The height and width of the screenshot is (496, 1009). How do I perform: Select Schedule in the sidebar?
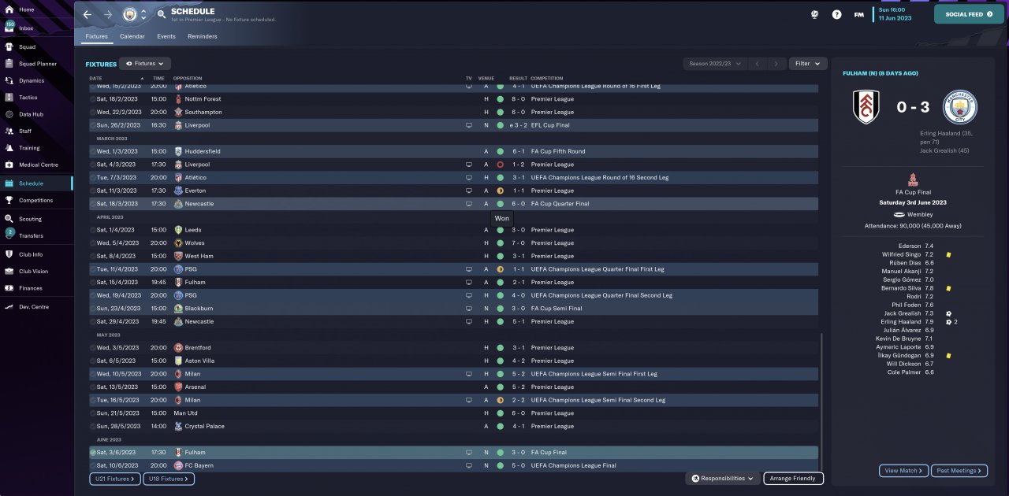[35, 183]
